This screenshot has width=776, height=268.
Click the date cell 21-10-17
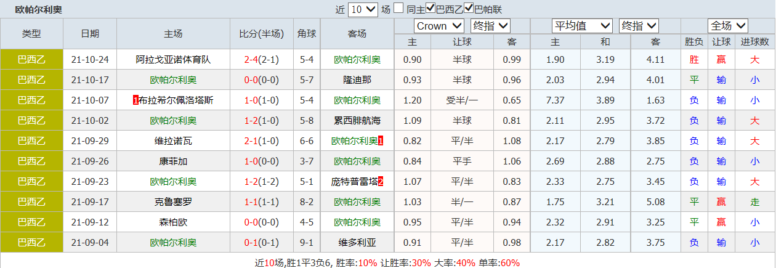click(90, 80)
